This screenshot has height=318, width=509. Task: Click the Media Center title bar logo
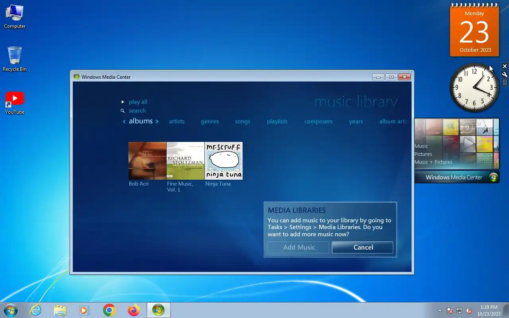tap(76, 77)
